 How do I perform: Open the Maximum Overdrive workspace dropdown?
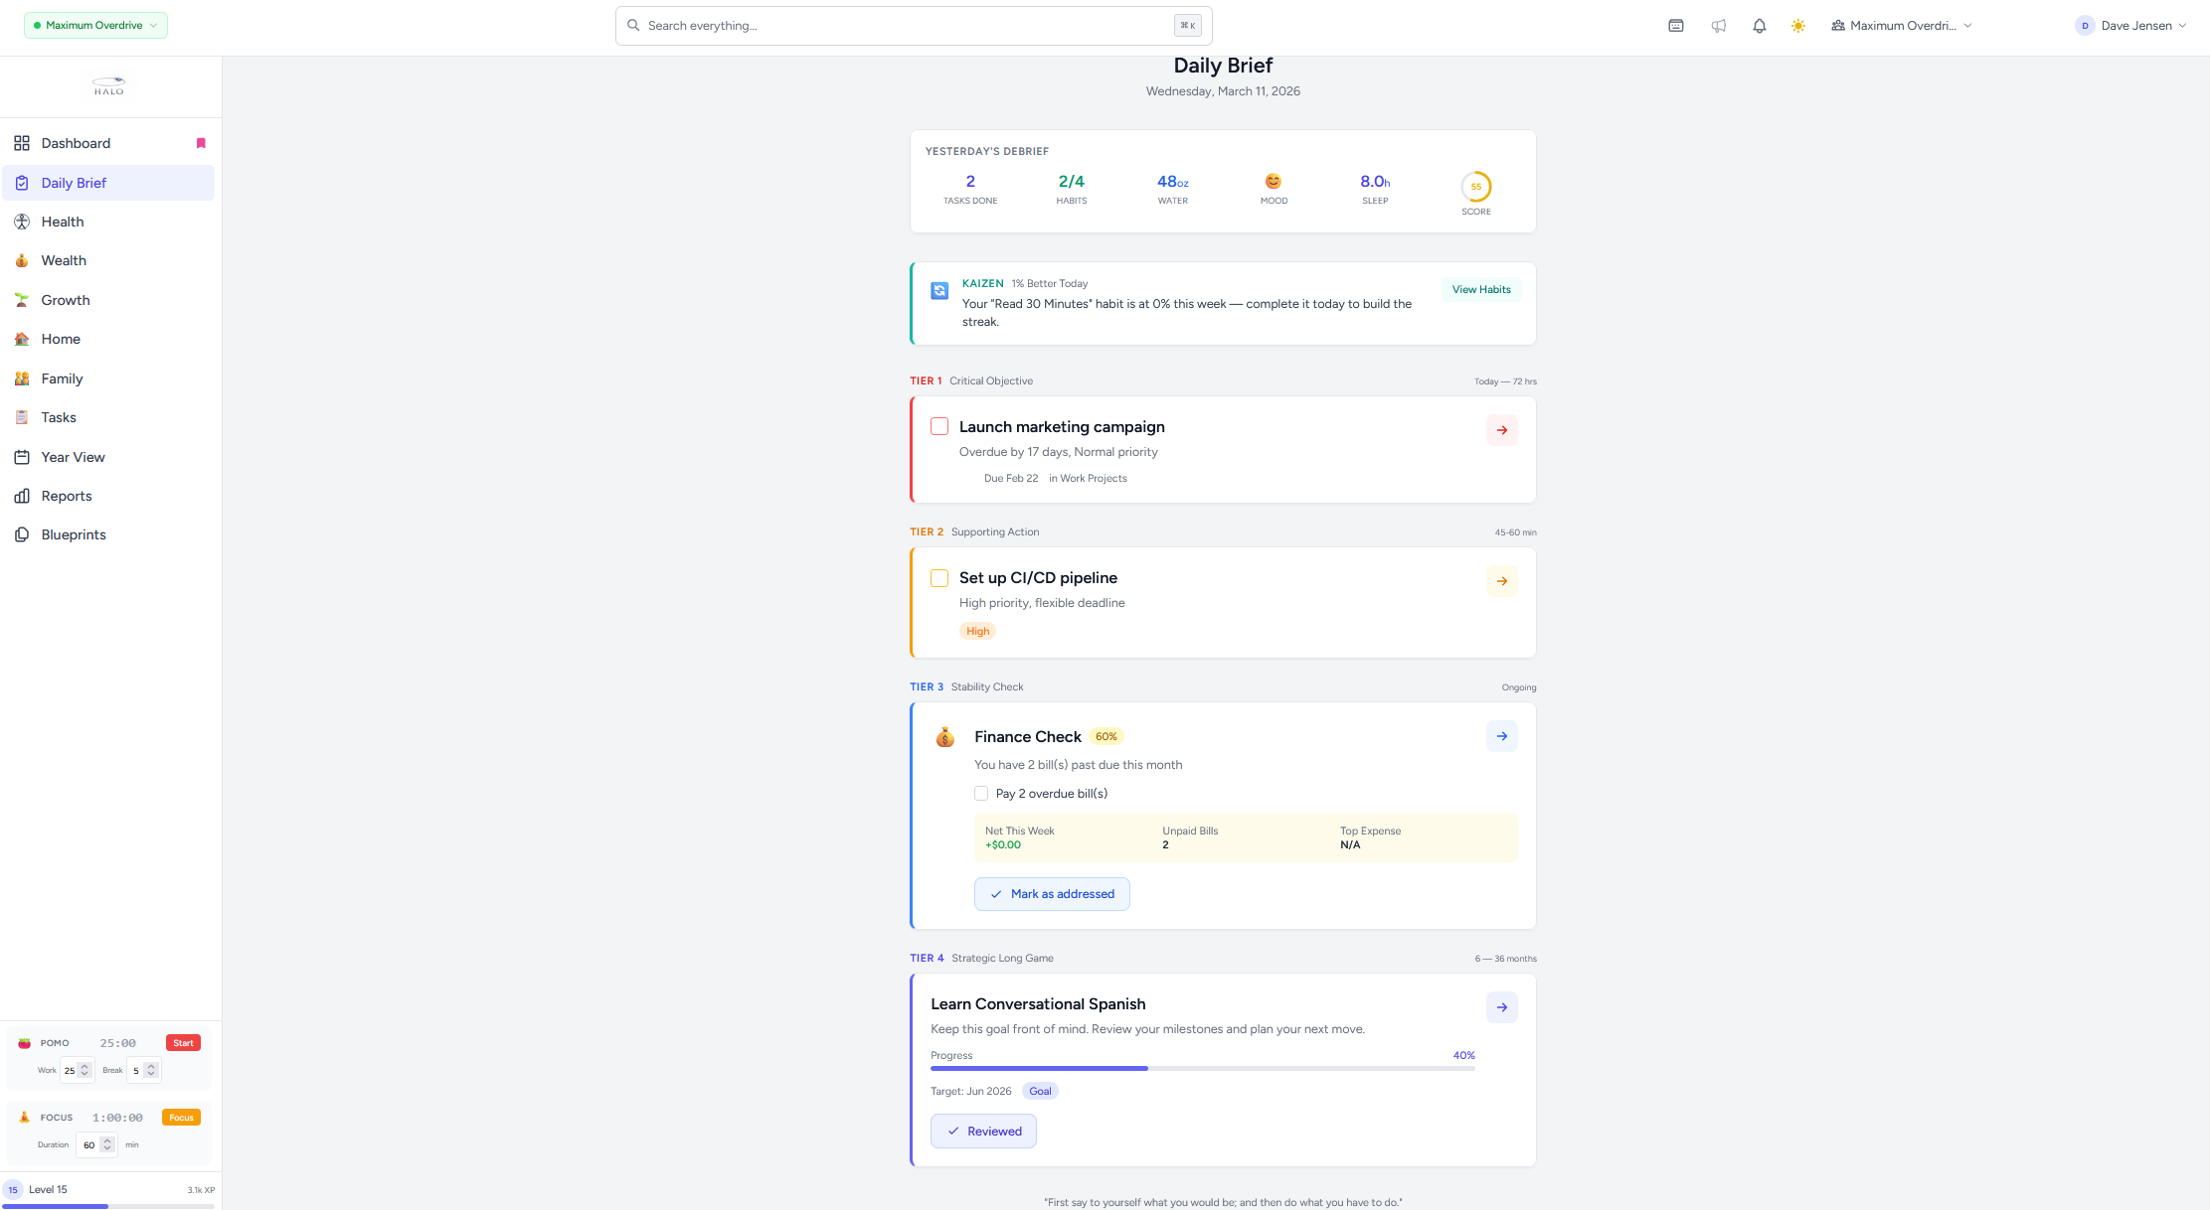(1902, 25)
